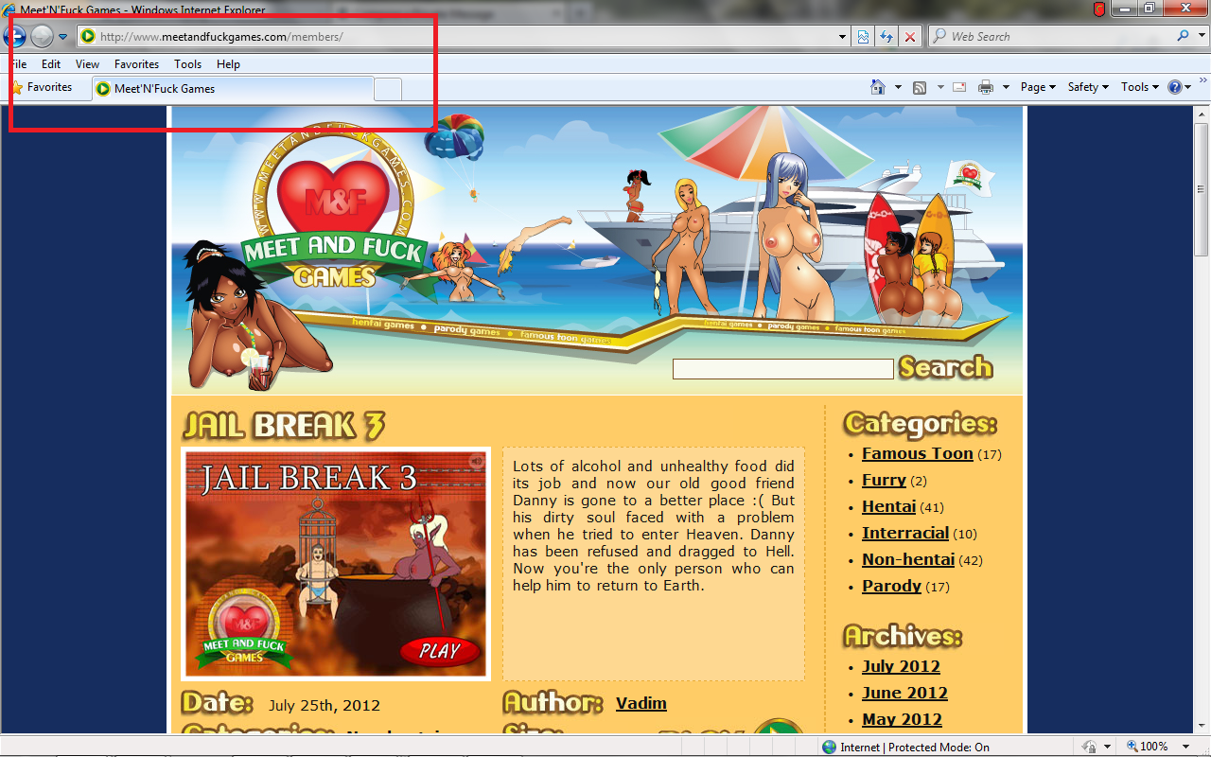
Task: Open the Favorites menu in menu bar
Action: pos(136,64)
